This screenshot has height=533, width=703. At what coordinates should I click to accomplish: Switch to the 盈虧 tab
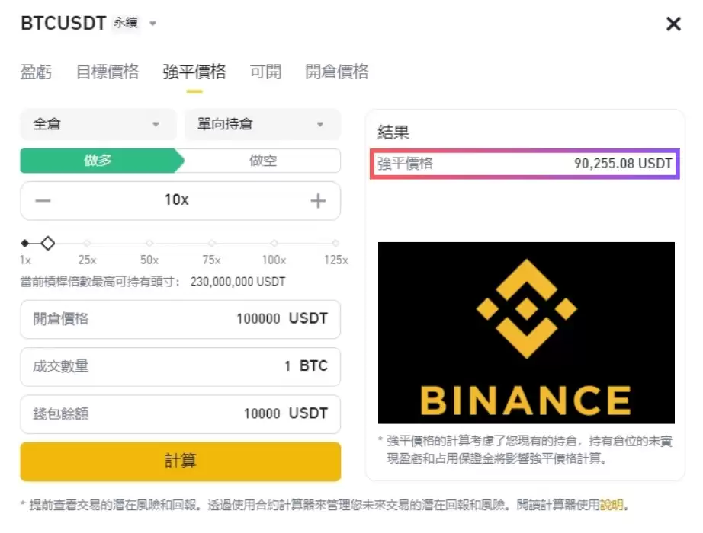(x=35, y=71)
